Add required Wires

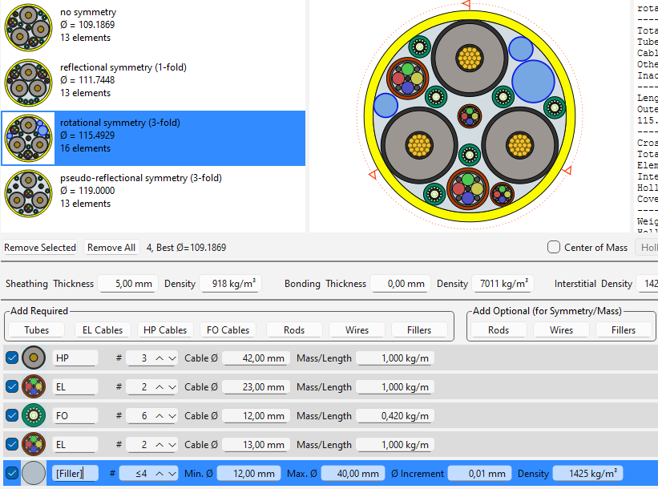coord(357,330)
